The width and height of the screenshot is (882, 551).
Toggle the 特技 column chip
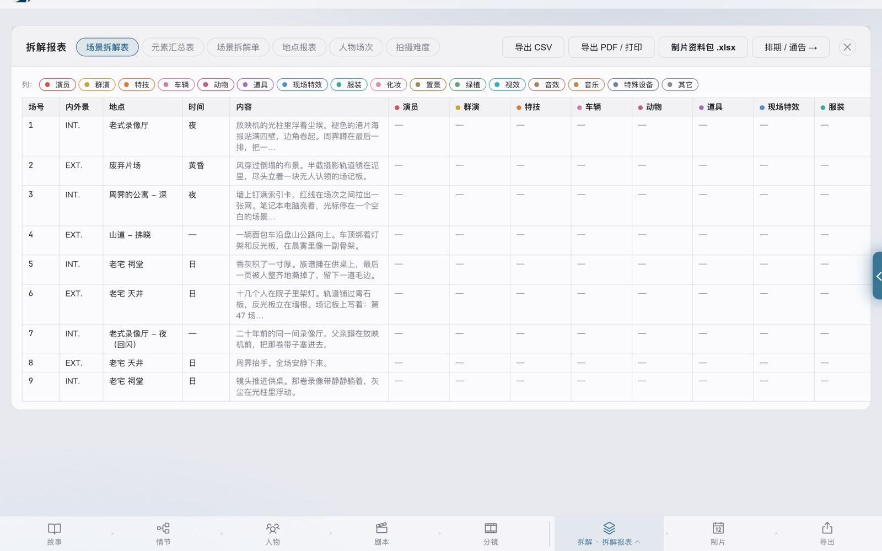tap(137, 85)
